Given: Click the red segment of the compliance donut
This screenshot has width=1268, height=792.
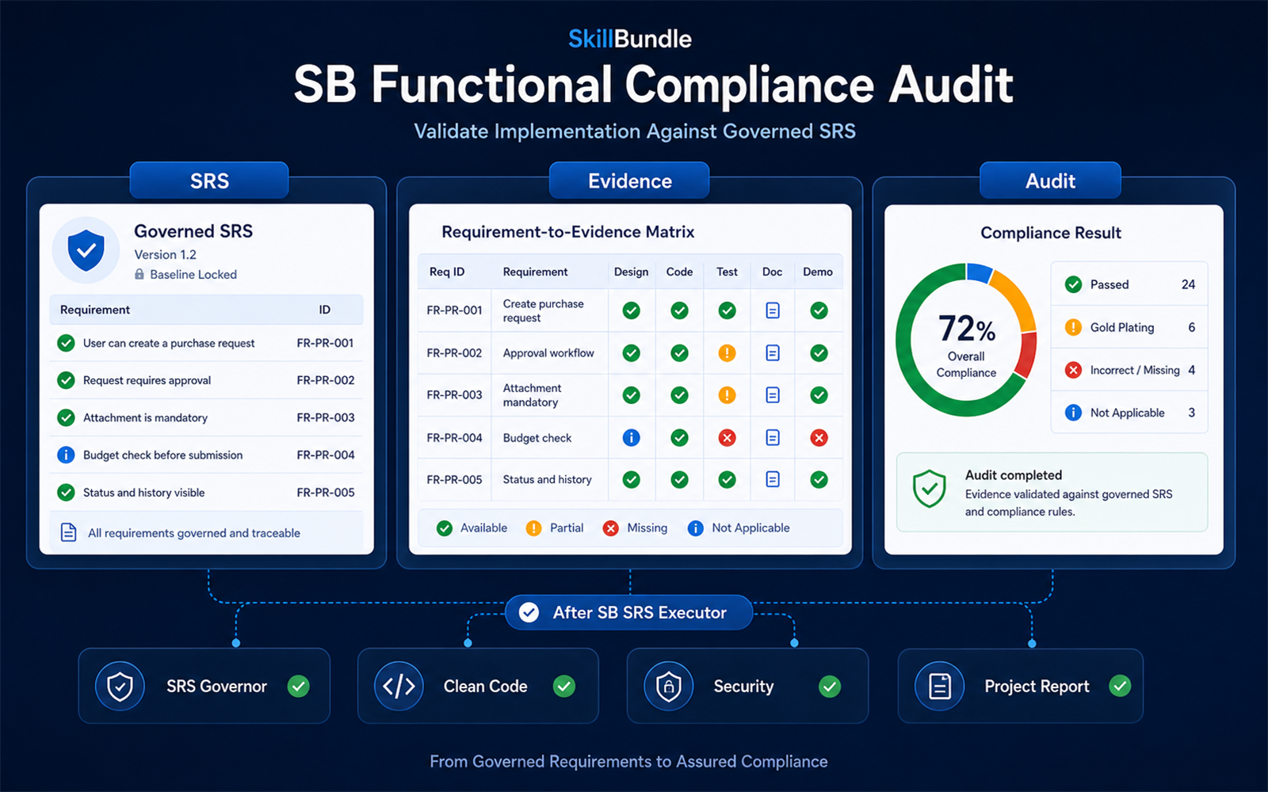Looking at the screenshot, I should 1026,354.
